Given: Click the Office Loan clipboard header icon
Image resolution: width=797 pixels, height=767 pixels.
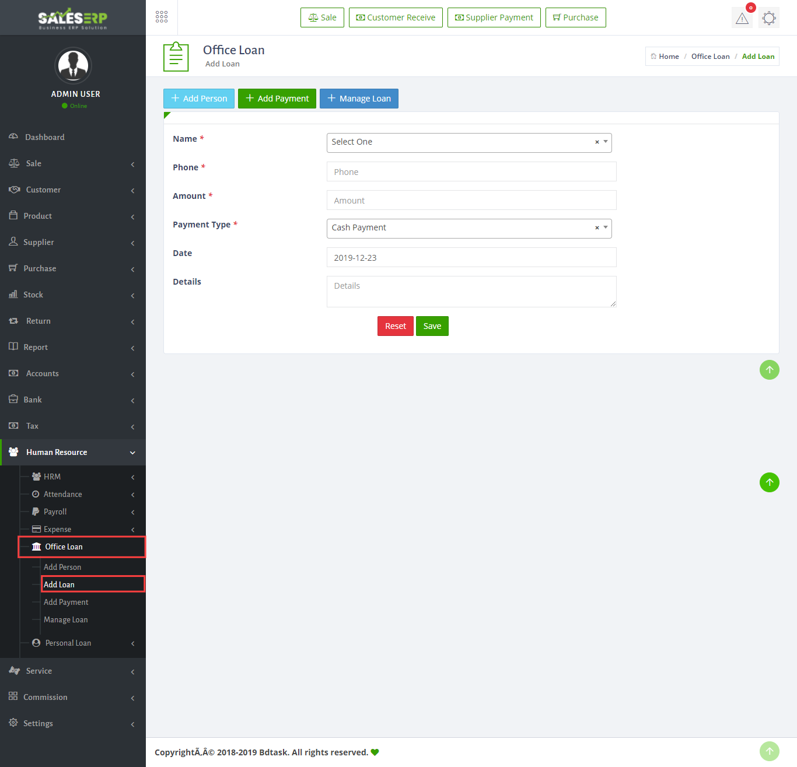Looking at the screenshot, I should [176, 57].
